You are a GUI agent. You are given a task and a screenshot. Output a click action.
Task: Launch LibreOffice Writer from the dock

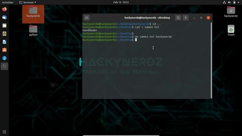(5, 42)
